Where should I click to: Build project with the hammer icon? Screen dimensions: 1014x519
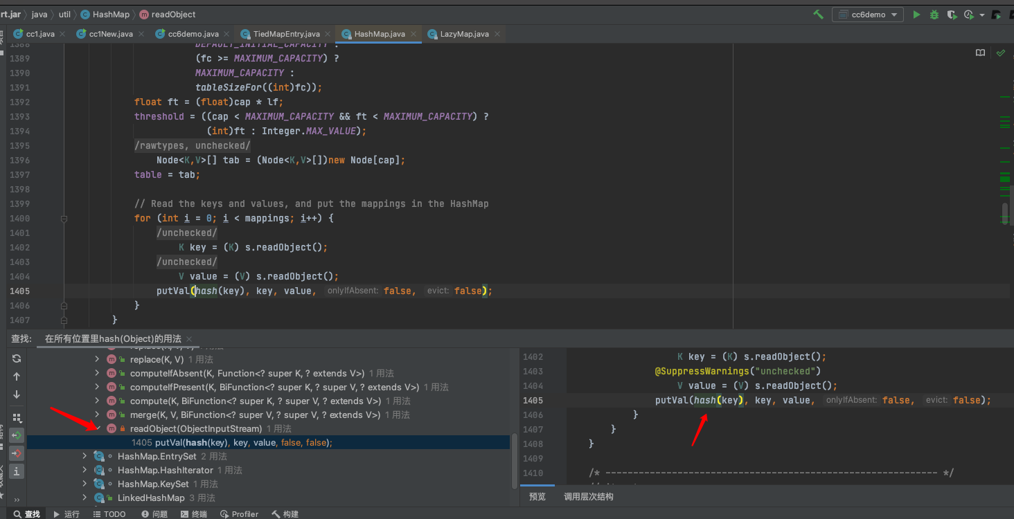(819, 15)
